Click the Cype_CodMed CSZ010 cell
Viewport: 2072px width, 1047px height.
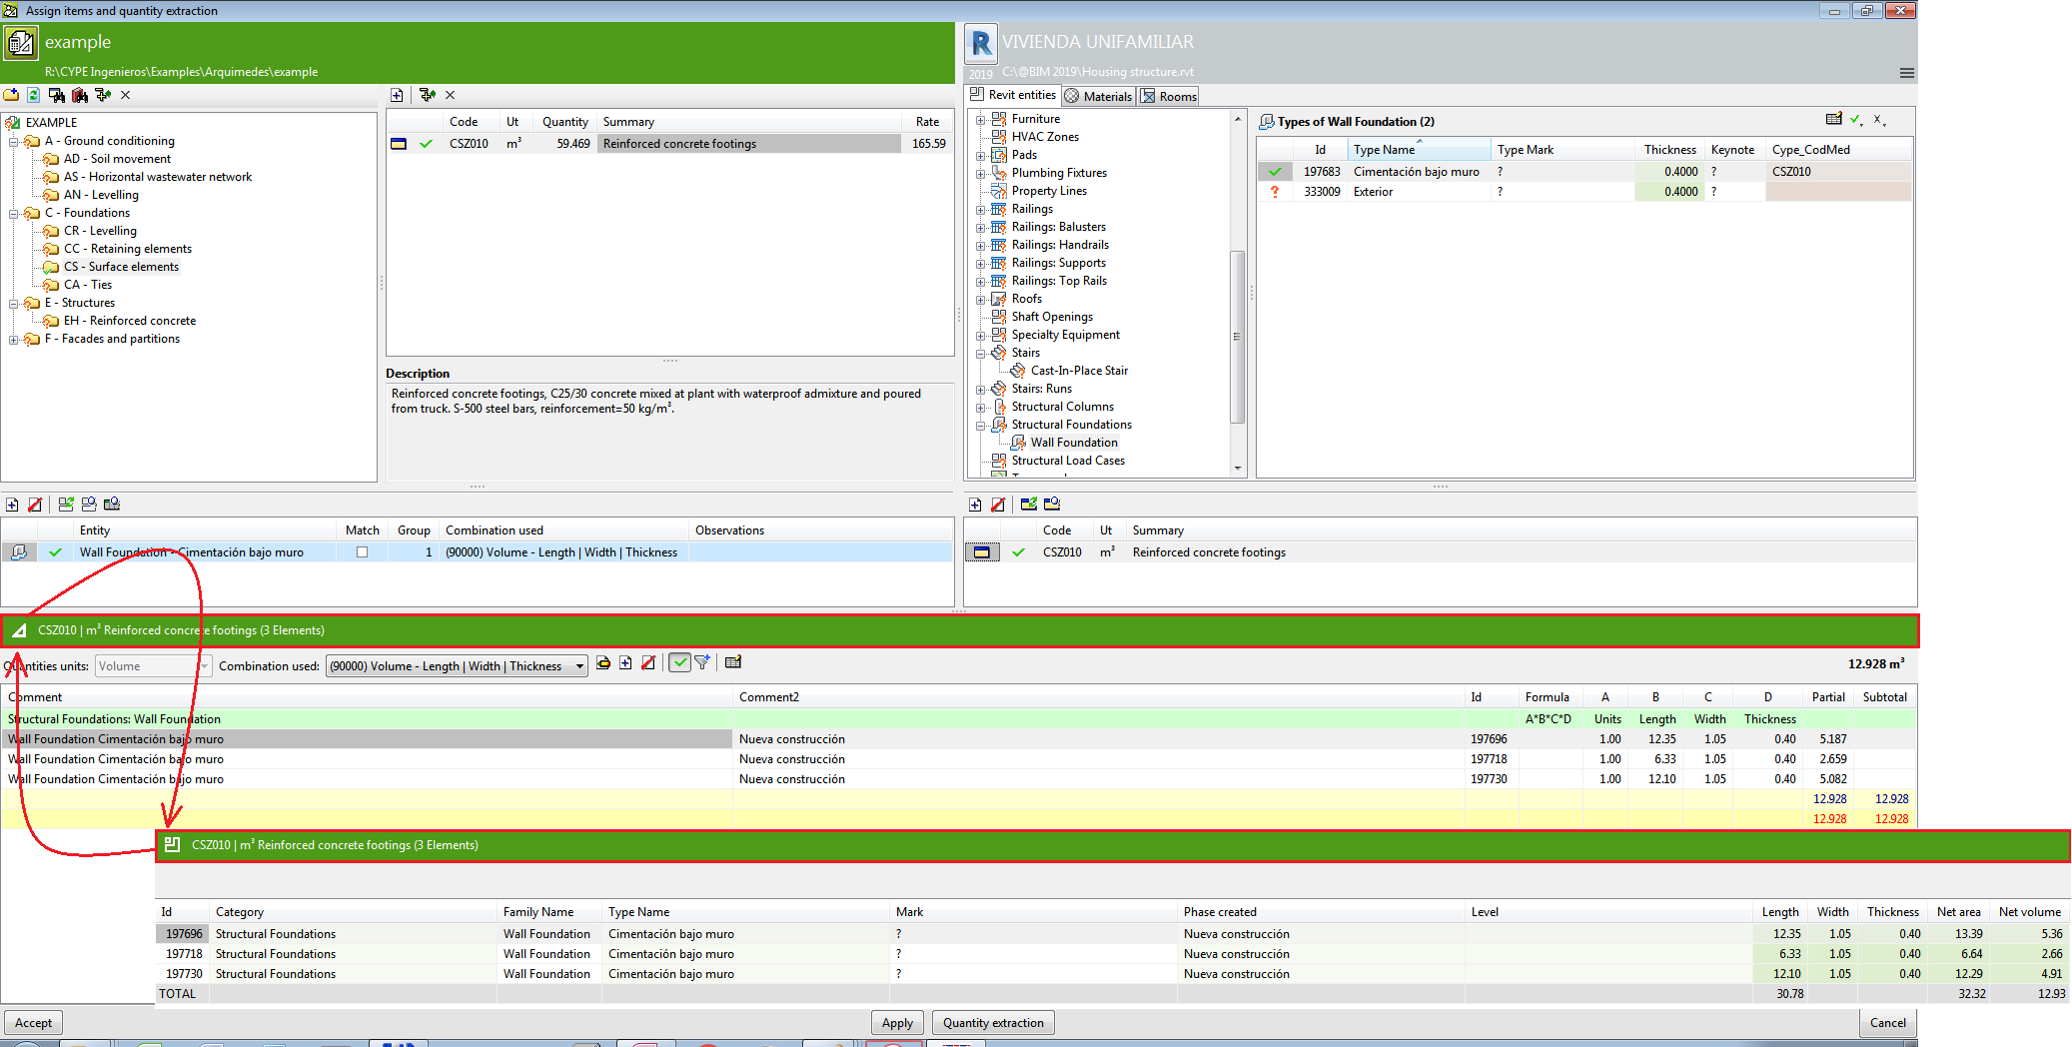[1837, 172]
